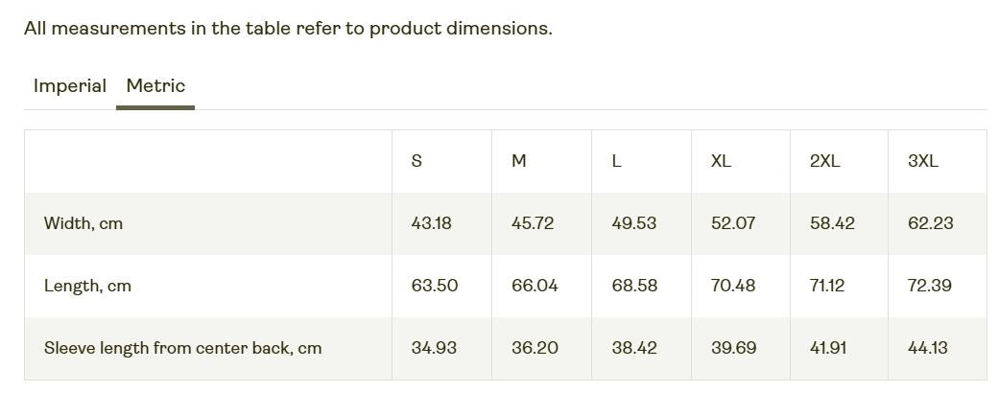
Task: Click the 62.23 width value for 3XL
Action: pos(931,223)
